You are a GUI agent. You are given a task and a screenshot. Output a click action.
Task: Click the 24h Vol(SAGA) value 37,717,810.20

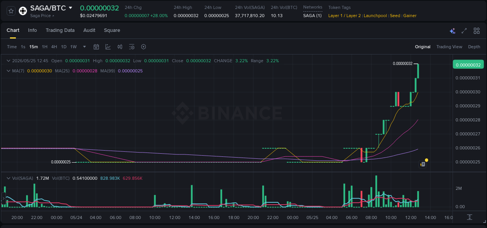pyautogui.click(x=250, y=16)
